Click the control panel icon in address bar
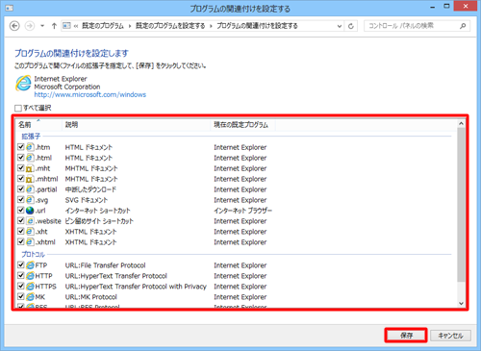 pyautogui.click(x=66, y=26)
